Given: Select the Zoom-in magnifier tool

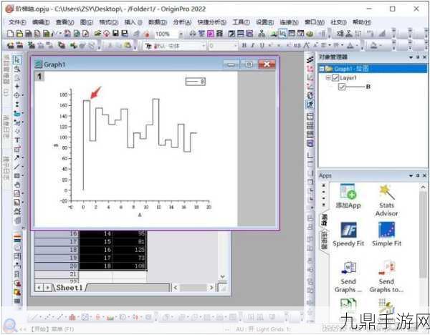Looking at the screenshot, I should click(17, 69).
